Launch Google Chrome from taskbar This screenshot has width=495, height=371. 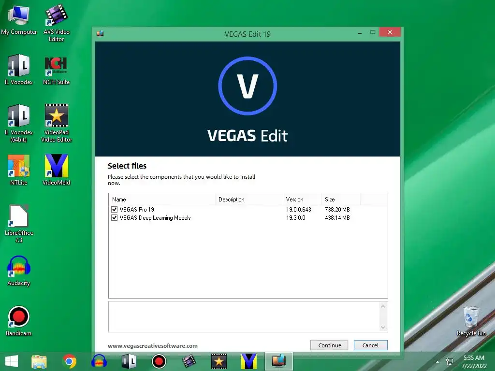pyautogui.click(x=70, y=361)
